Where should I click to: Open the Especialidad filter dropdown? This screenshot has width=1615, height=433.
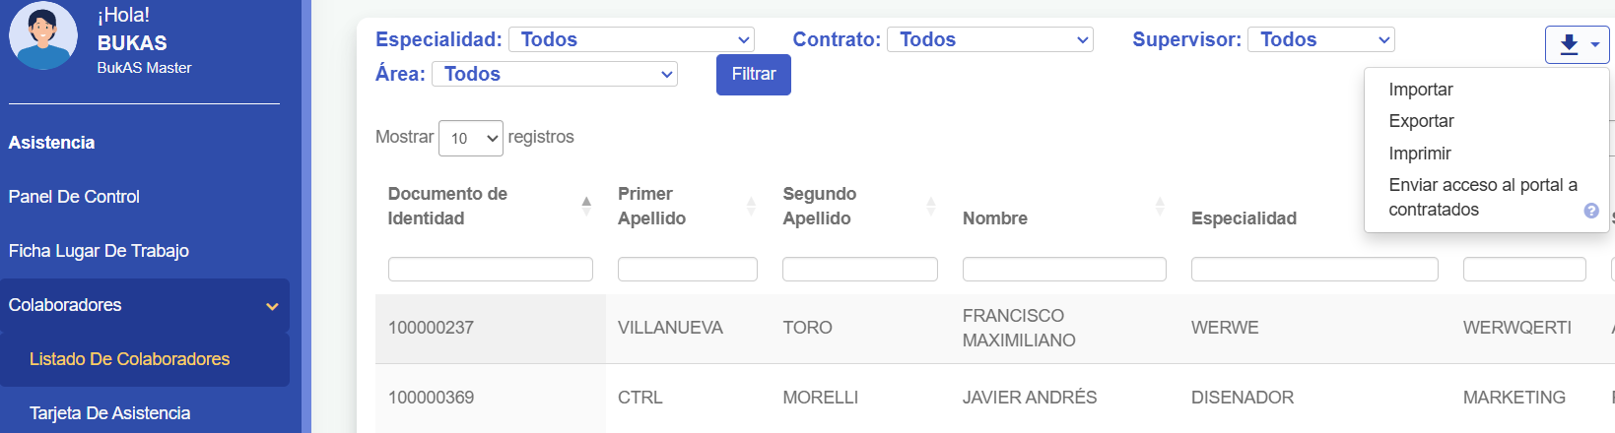632,39
